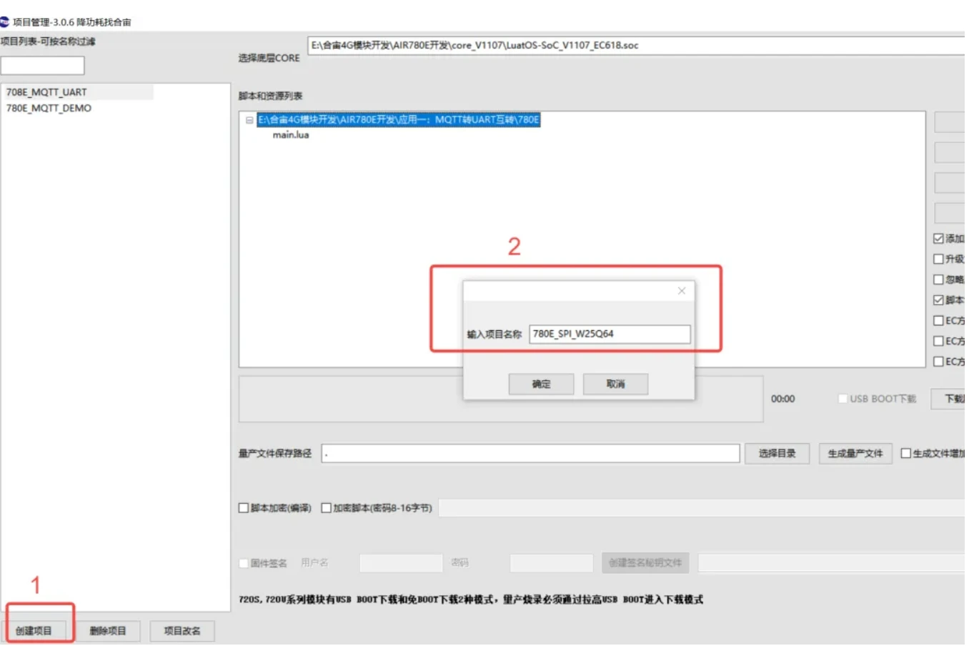Enable 加密脚本(密码8-16字节) checkbox
Screen dimensions: 969x646
[327, 508]
